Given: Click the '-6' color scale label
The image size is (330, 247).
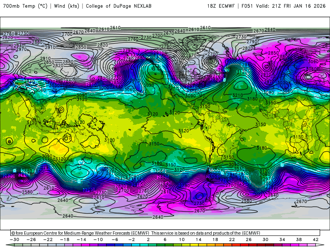Looking at the screenshot, I should tap(115, 240).
